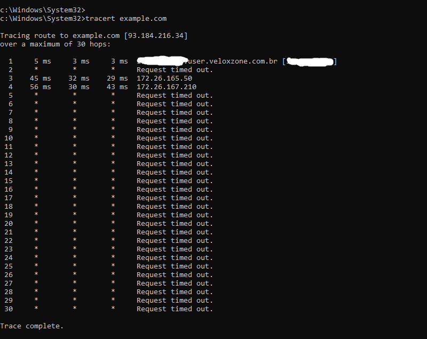Click hop number 30 in the trace
This screenshot has height=339, width=427.
coord(9,309)
